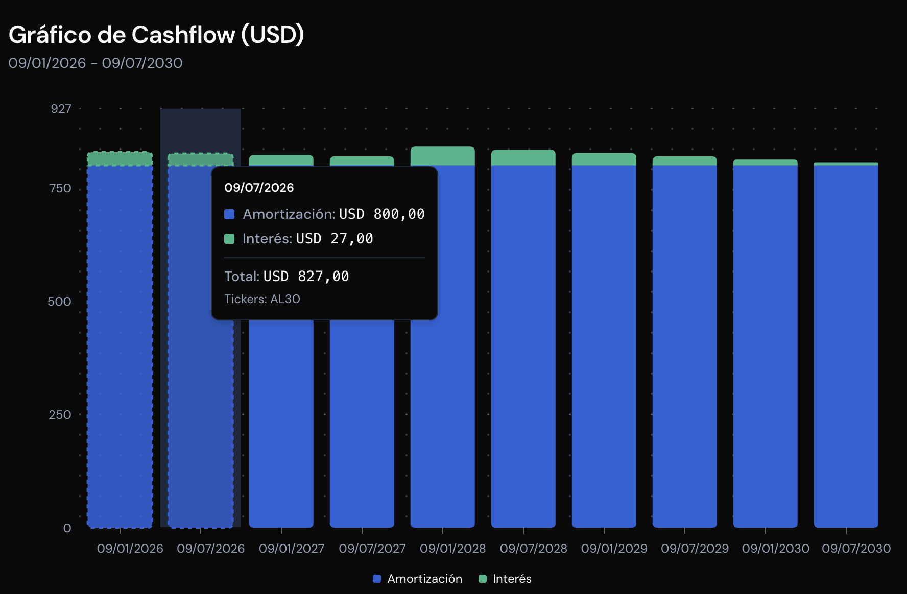Viewport: 907px width, 594px height.
Task: Click the blue bar for 09/07/2029
Action: coord(685,347)
